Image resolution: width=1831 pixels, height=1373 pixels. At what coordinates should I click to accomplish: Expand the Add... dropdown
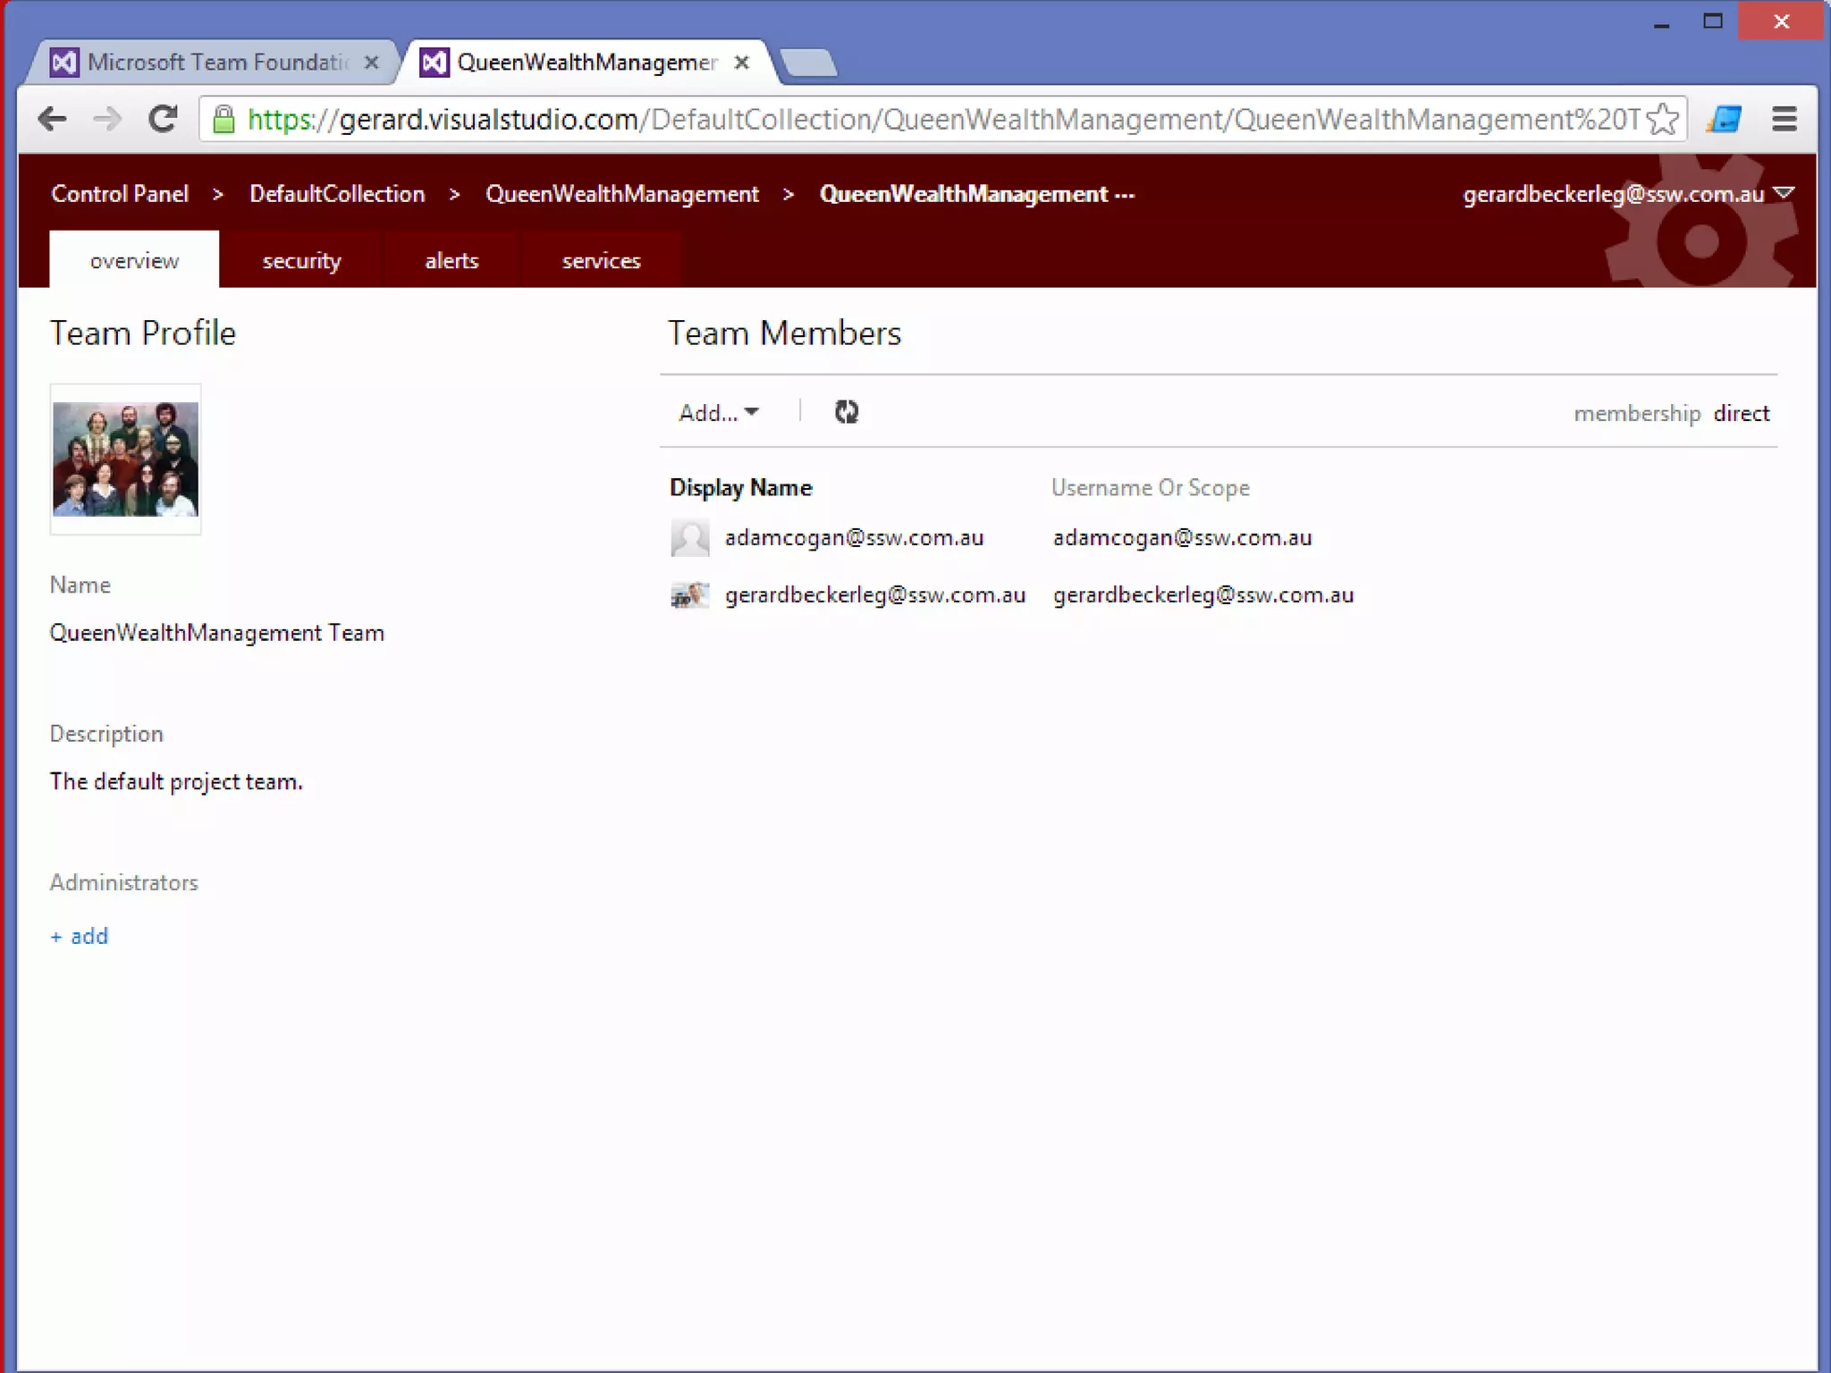719,413
